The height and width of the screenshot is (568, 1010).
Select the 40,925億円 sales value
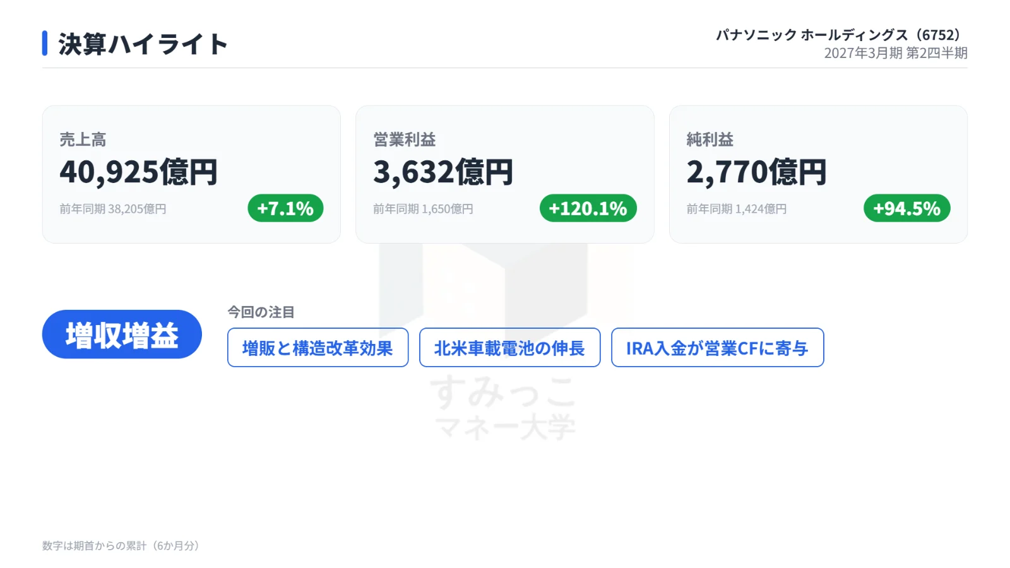pos(138,172)
